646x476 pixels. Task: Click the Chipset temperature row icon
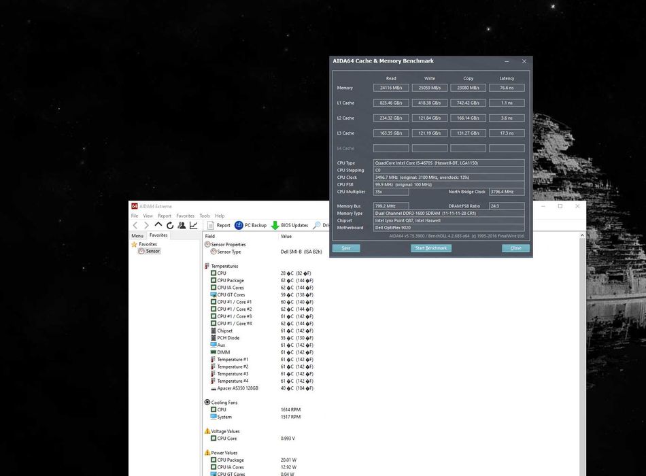coord(214,330)
